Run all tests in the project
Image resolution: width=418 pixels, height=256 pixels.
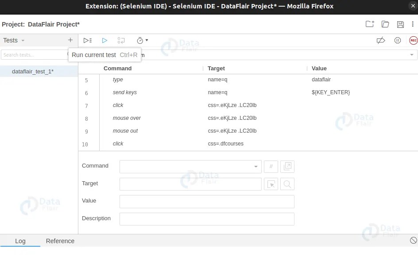(87, 40)
